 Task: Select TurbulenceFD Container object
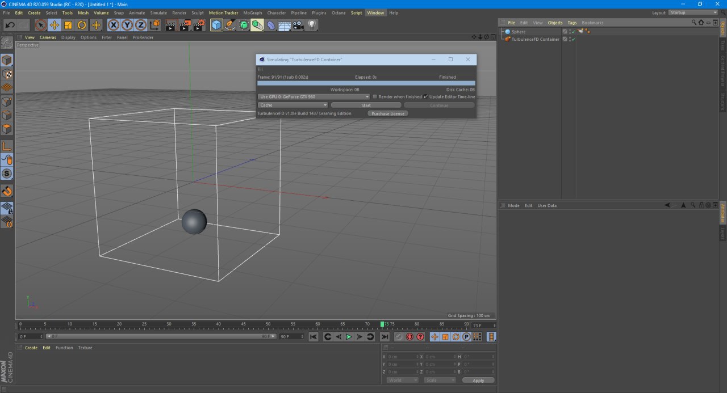point(535,40)
